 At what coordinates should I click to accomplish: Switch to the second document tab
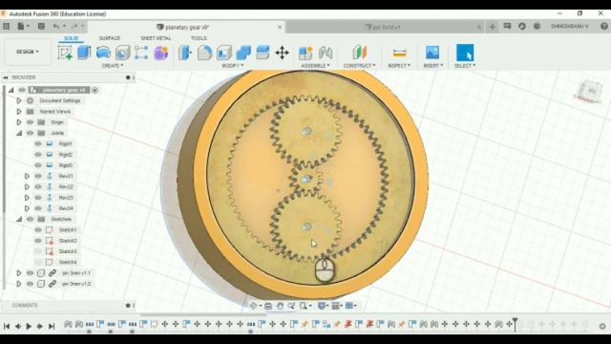[x=383, y=27]
